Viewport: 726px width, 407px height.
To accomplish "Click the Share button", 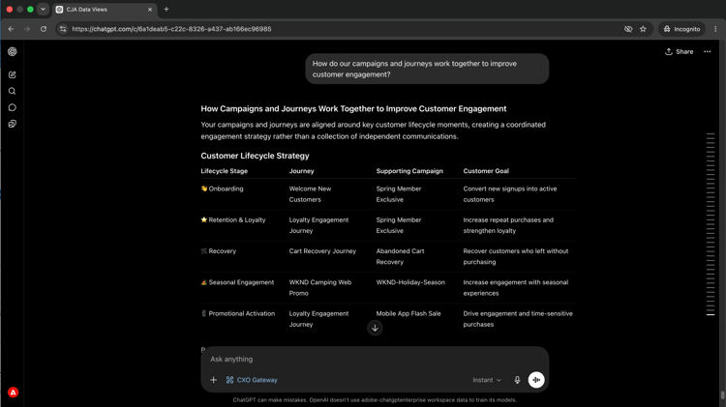I will click(x=680, y=52).
